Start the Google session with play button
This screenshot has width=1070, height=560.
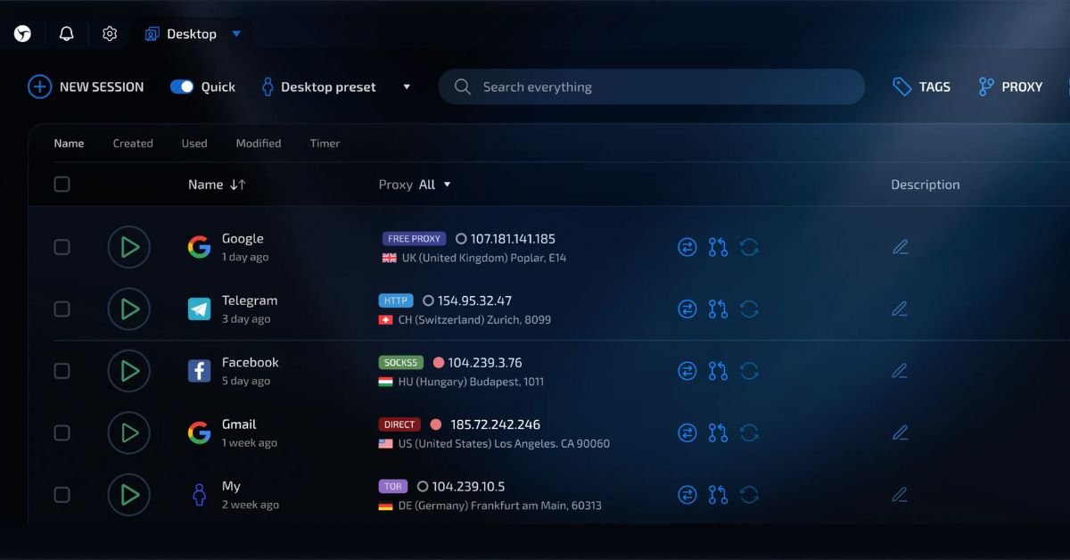click(x=129, y=247)
